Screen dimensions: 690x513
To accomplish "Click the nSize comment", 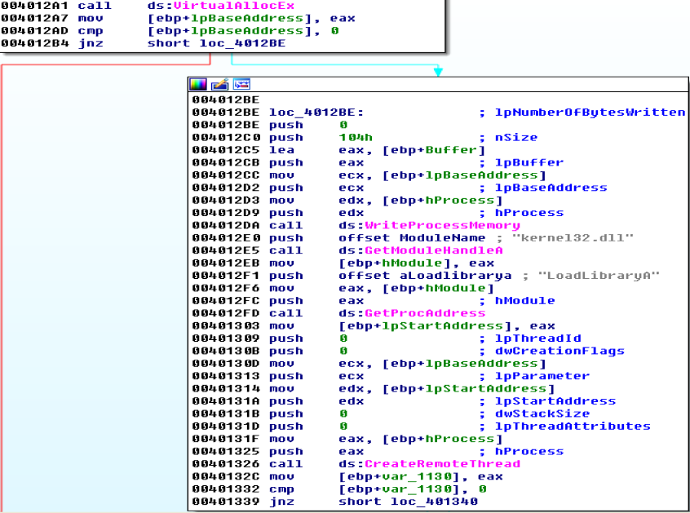I will coord(516,137).
